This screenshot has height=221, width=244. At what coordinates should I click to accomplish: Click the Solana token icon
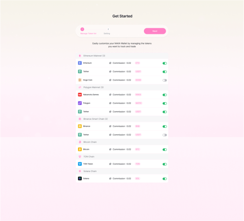click(x=80, y=178)
